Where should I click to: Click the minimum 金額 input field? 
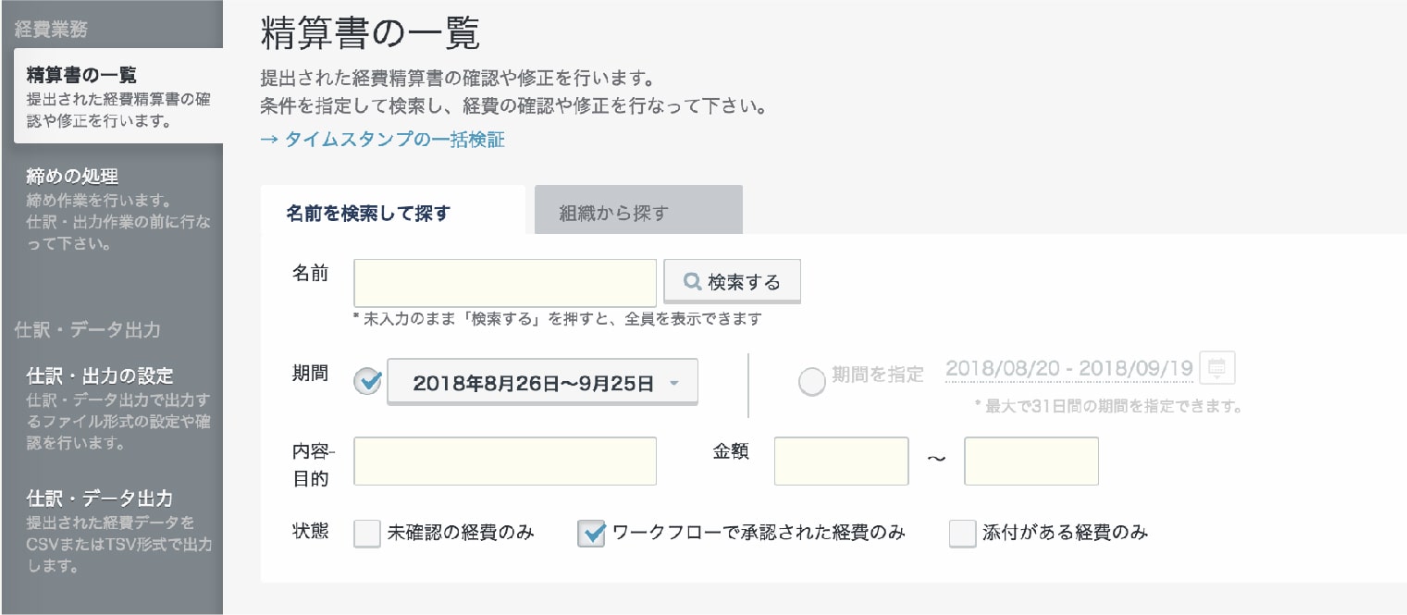[842, 461]
